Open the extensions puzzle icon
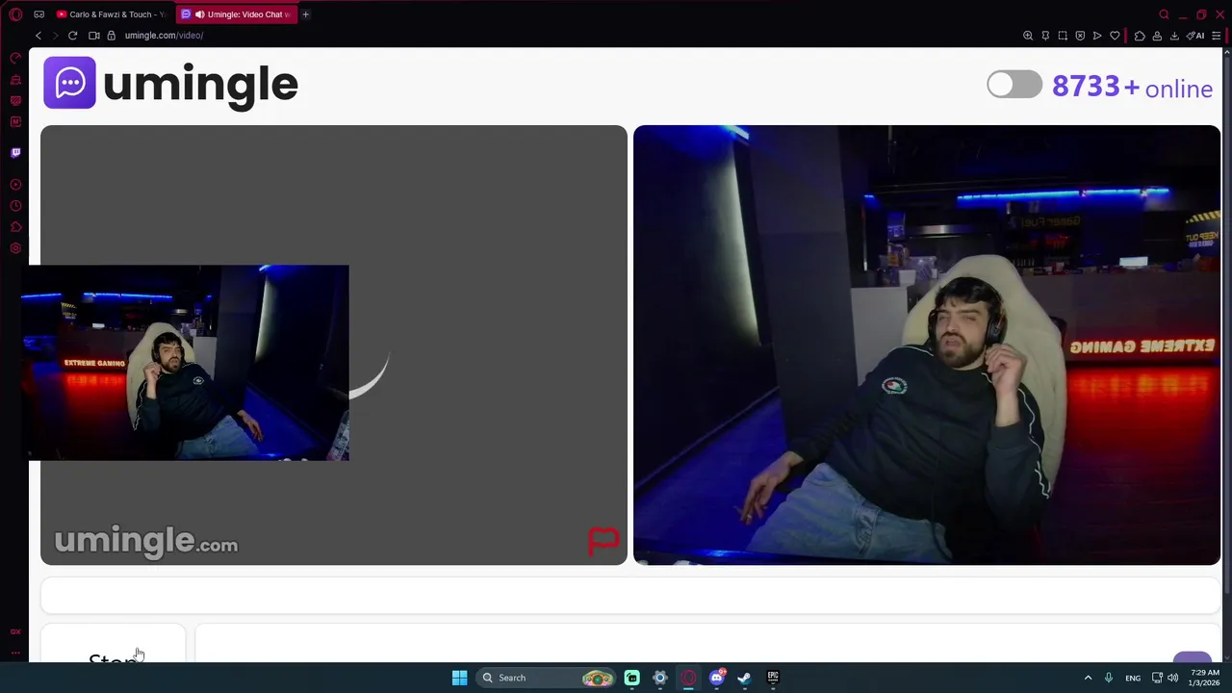 click(x=1140, y=36)
